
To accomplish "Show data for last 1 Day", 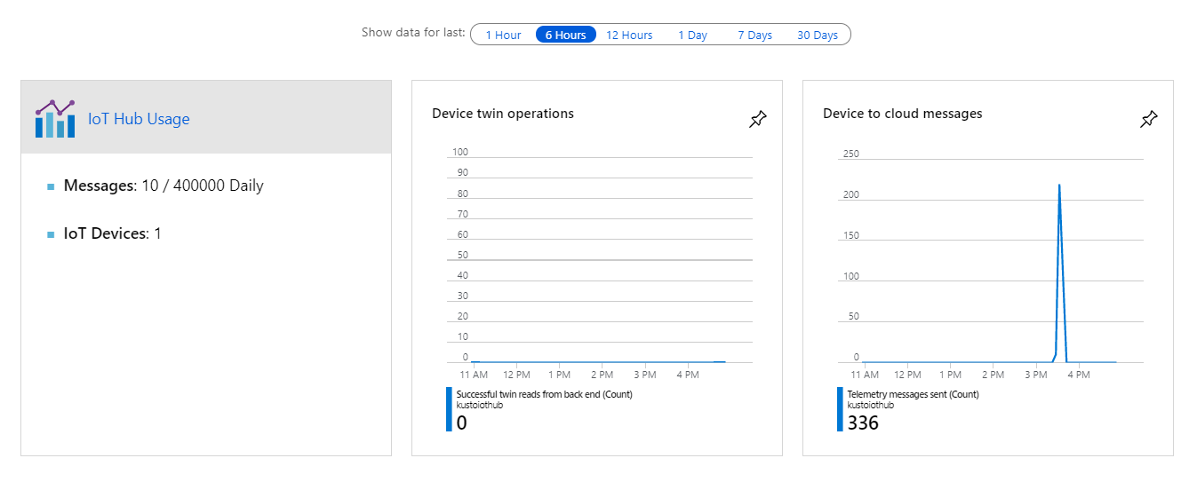I will click(692, 36).
